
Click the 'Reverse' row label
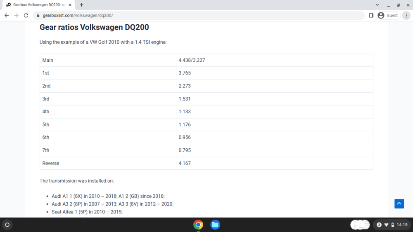tap(50, 163)
